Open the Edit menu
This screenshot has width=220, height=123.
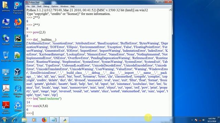[x=33, y=6]
